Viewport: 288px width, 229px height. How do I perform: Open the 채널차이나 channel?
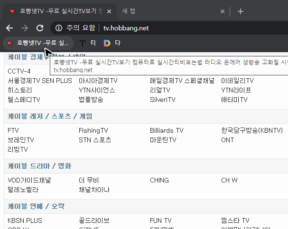(x=94, y=190)
